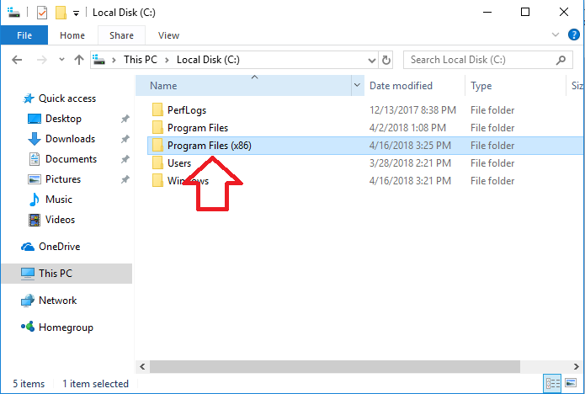
Task: Click This PC in the address bar
Action: coord(141,60)
